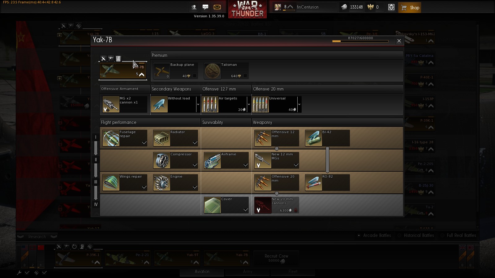Toggle the Compressor checkmark
The width and height of the screenshot is (495, 278).
[x=195, y=165]
